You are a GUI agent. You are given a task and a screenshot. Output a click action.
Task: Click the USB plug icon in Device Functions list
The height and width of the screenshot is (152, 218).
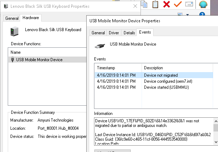pyautogui.click(x=13, y=59)
